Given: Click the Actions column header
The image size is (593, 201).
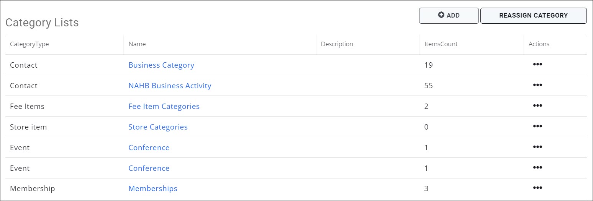Looking at the screenshot, I should (x=539, y=44).
